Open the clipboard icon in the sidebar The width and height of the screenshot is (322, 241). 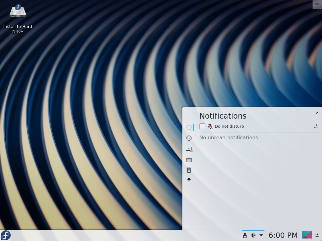click(189, 181)
